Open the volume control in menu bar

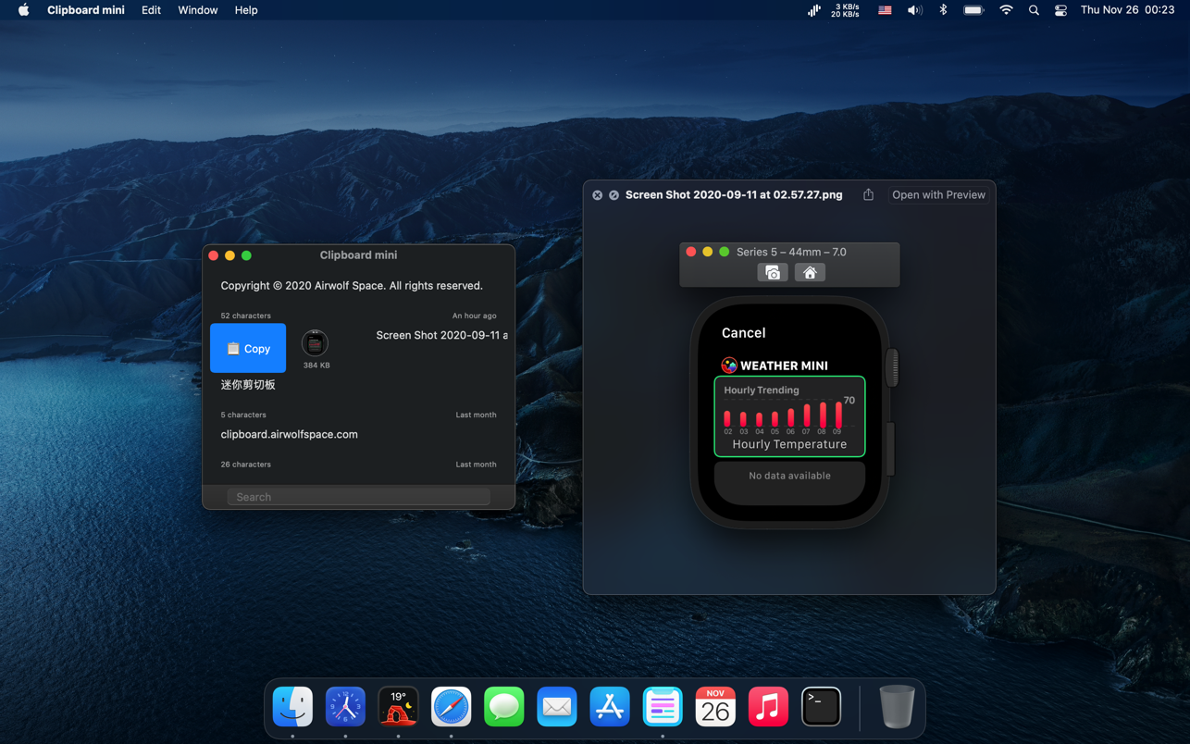pyautogui.click(x=914, y=10)
